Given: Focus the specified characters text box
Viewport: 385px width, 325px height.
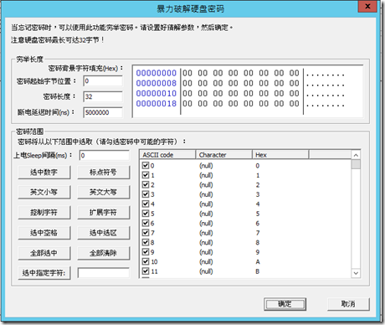Looking at the screenshot, I should pyautogui.click(x=104, y=273).
